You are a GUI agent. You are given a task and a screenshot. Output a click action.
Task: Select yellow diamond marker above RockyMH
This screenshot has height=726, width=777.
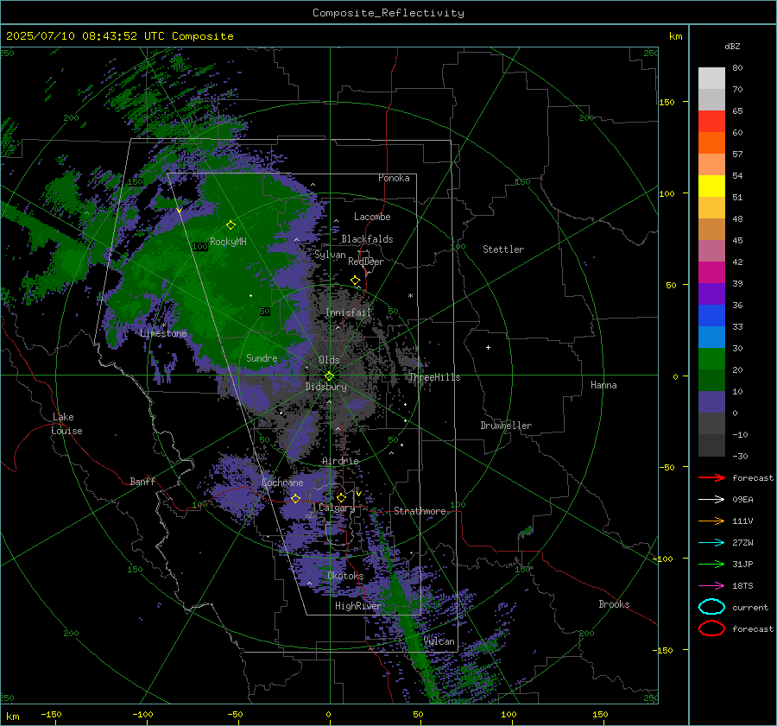click(x=231, y=225)
